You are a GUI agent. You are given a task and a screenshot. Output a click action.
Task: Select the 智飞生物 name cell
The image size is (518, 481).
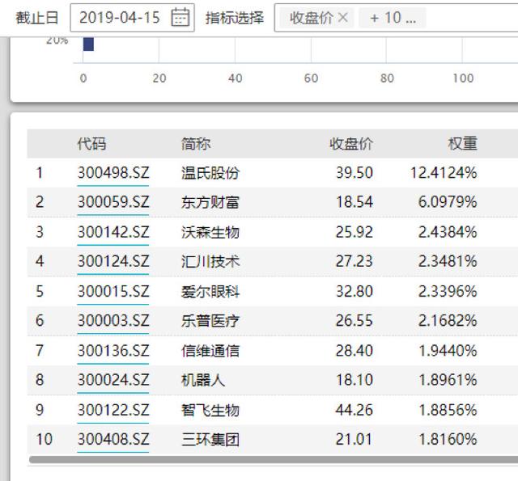pyautogui.click(x=210, y=410)
